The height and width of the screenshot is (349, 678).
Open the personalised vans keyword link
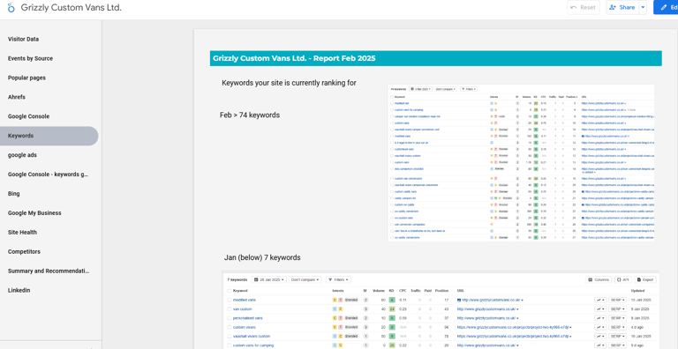[x=248, y=318]
